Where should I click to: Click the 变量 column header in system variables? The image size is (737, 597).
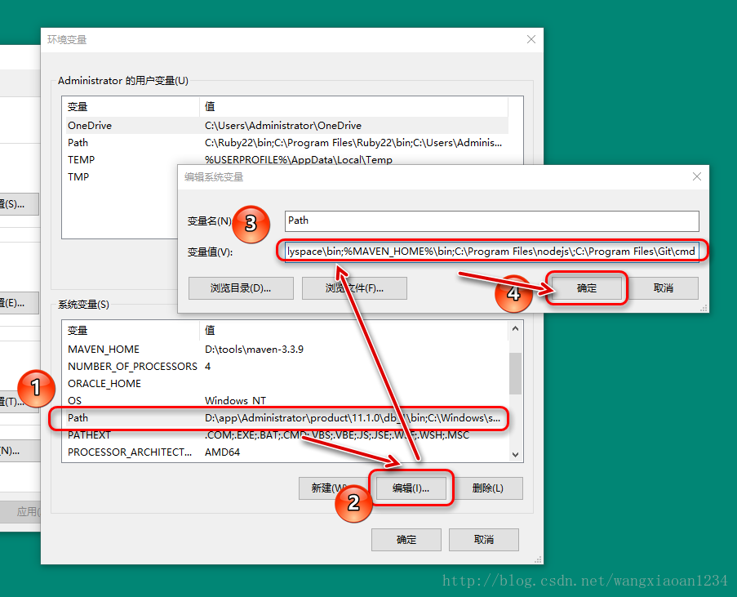point(131,330)
